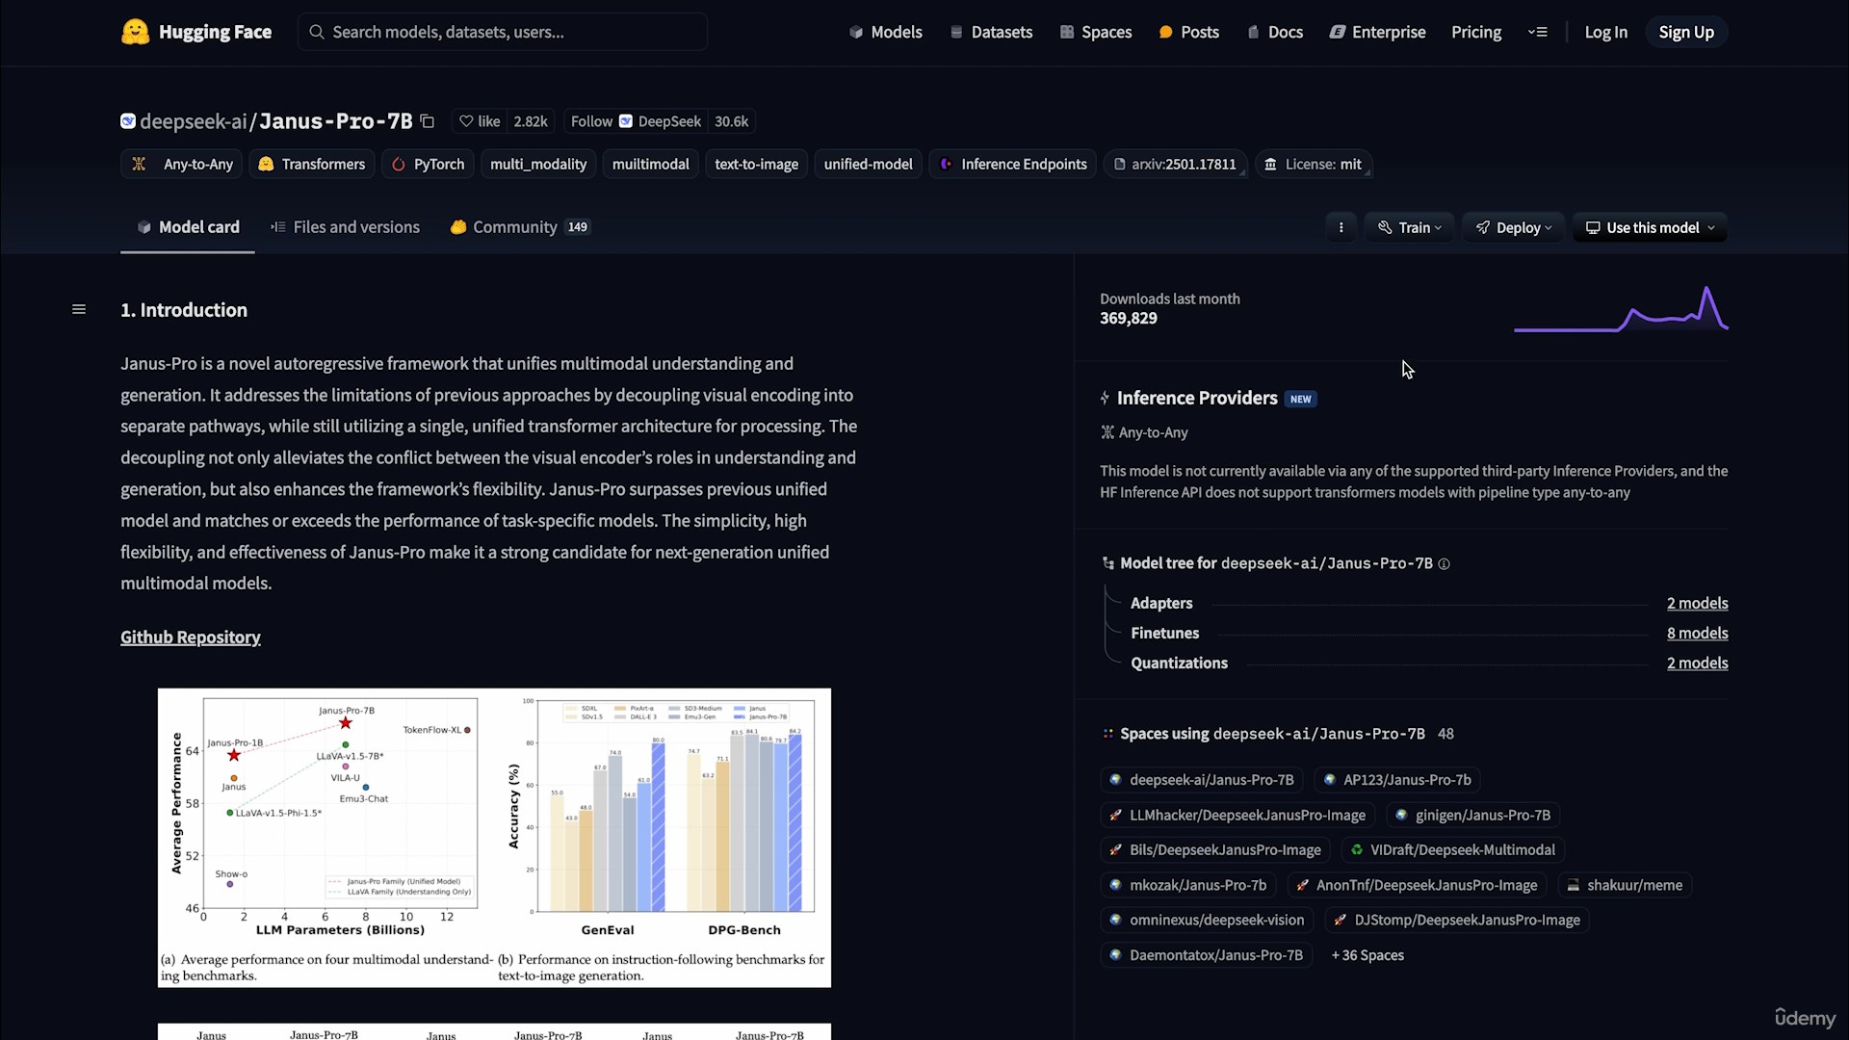Open Bils/DeepseekJanusPro-Image space
Screen dimensions: 1849x1040
click(1214, 850)
